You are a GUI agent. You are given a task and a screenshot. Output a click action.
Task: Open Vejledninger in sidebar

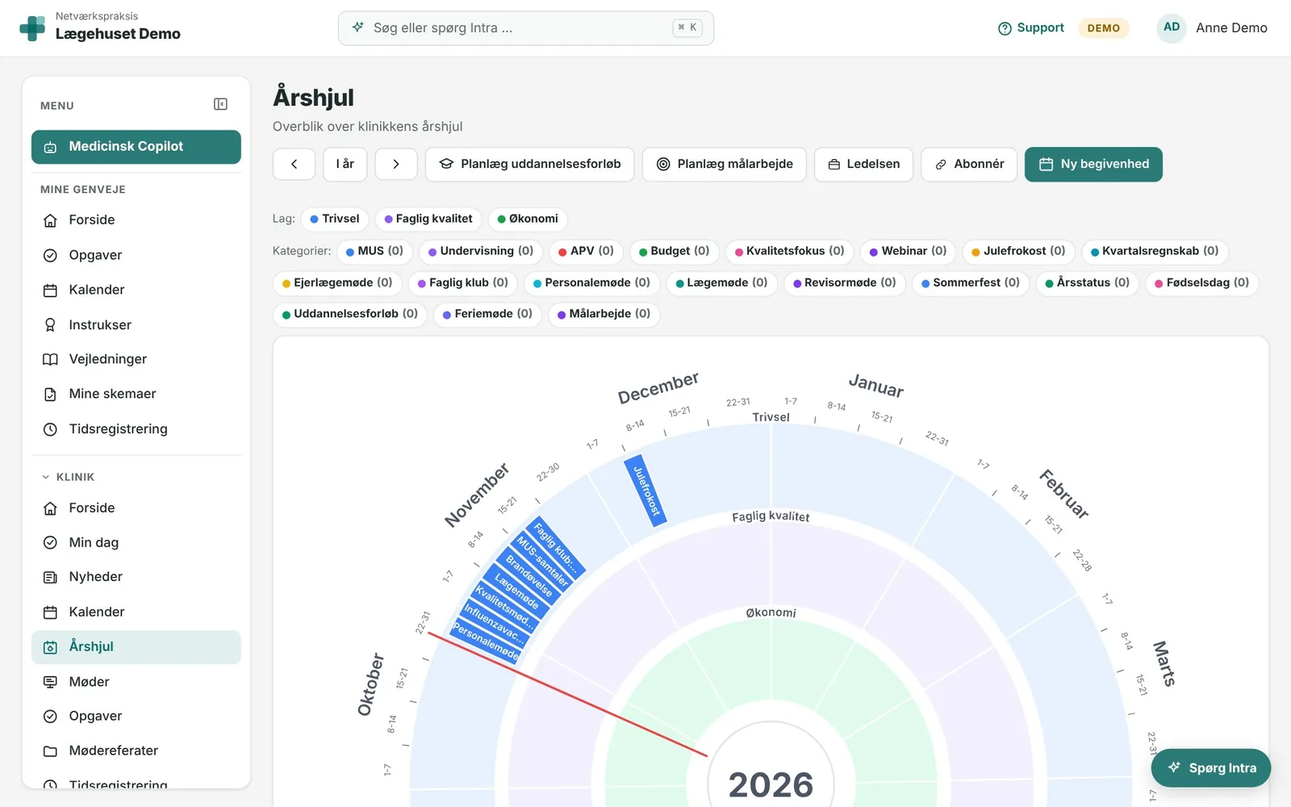click(x=136, y=359)
